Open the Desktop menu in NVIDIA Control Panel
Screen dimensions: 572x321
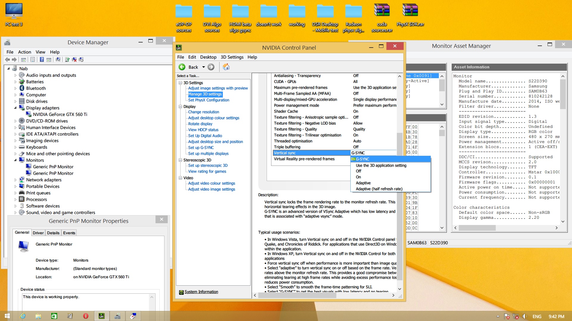point(208,57)
